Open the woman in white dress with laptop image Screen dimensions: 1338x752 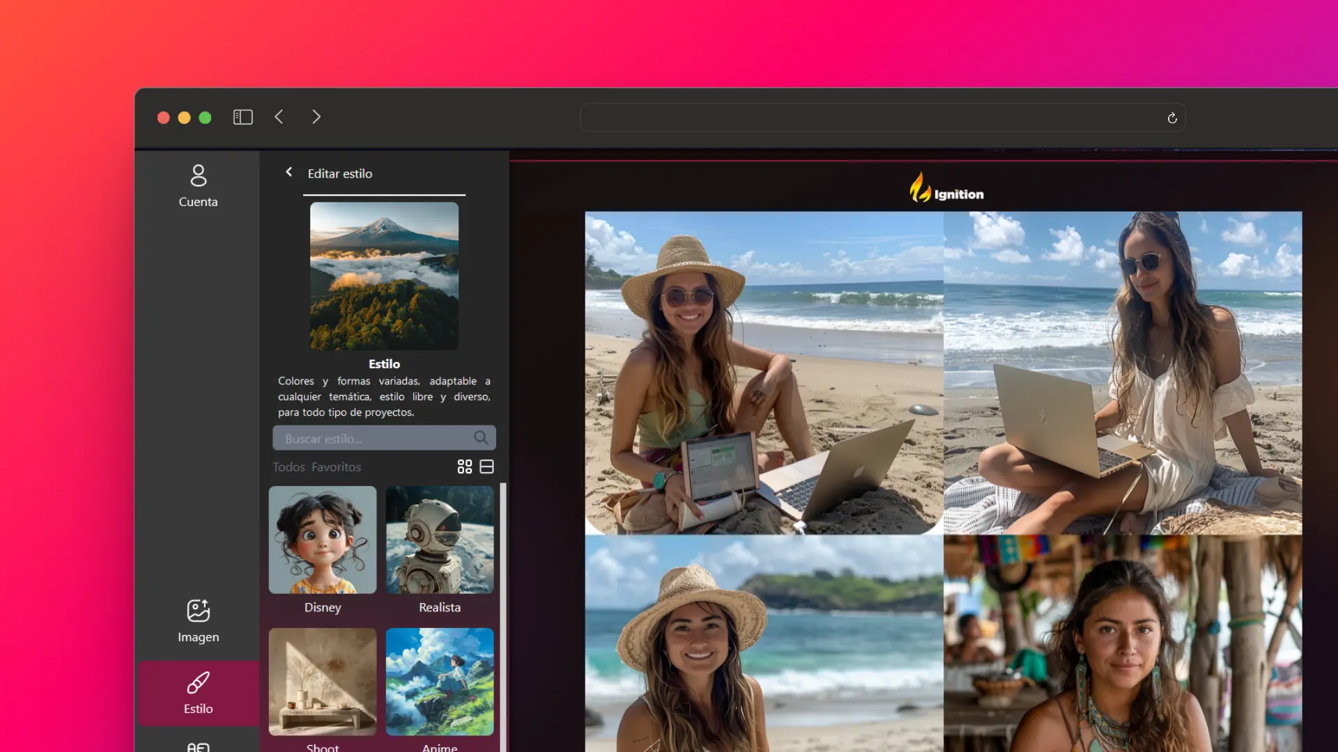click(x=1123, y=373)
